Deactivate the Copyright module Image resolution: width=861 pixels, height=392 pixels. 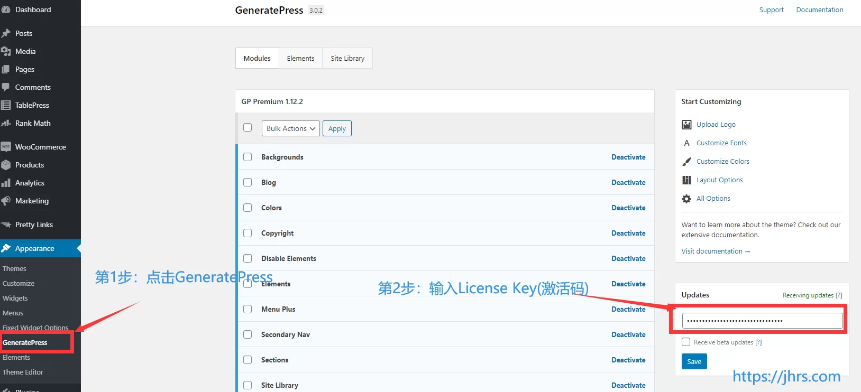coord(628,233)
